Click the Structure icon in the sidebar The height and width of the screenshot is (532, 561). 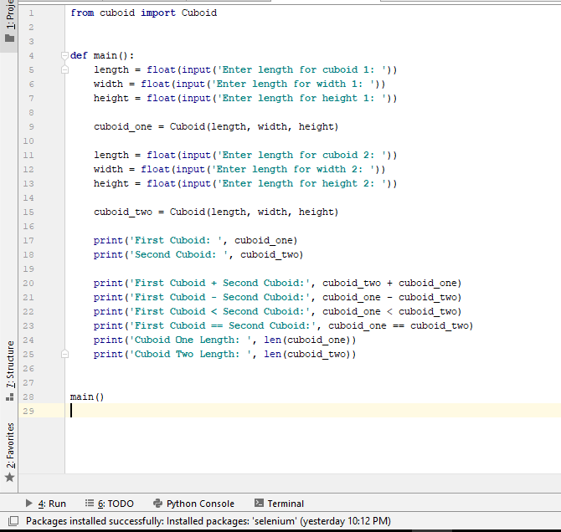(x=10, y=396)
